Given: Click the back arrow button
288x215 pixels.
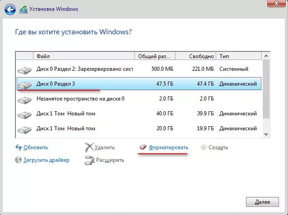Looking at the screenshot, I should click(x=11, y=9).
